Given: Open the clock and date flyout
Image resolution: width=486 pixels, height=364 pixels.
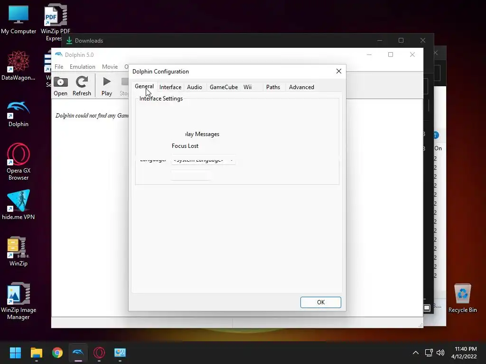Looking at the screenshot, I should tap(464, 353).
